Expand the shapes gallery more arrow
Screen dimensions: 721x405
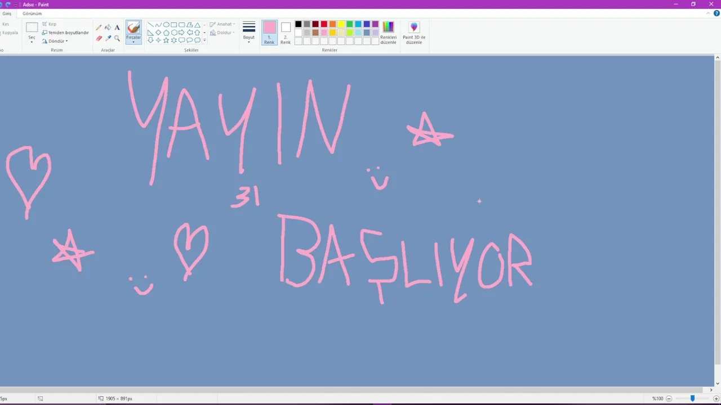click(x=204, y=40)
